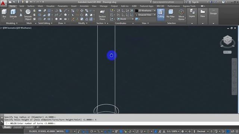
Task: Click the Undo arrow in quick access toolbar
Action: (x=31, y=2)
